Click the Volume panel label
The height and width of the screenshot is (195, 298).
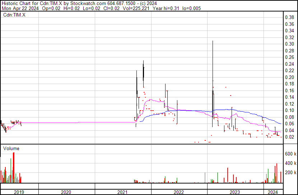point(11,148)
